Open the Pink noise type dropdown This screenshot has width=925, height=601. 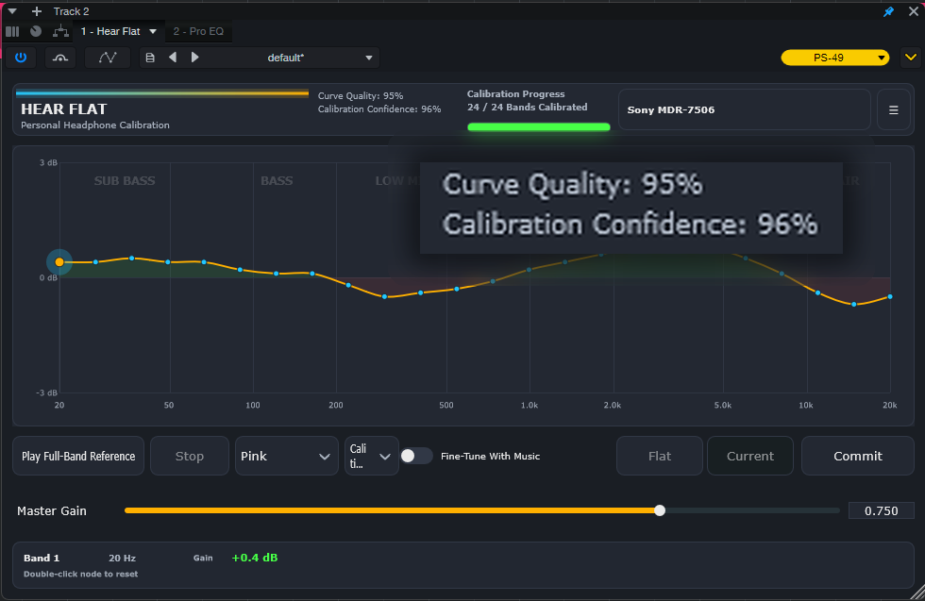286,456
